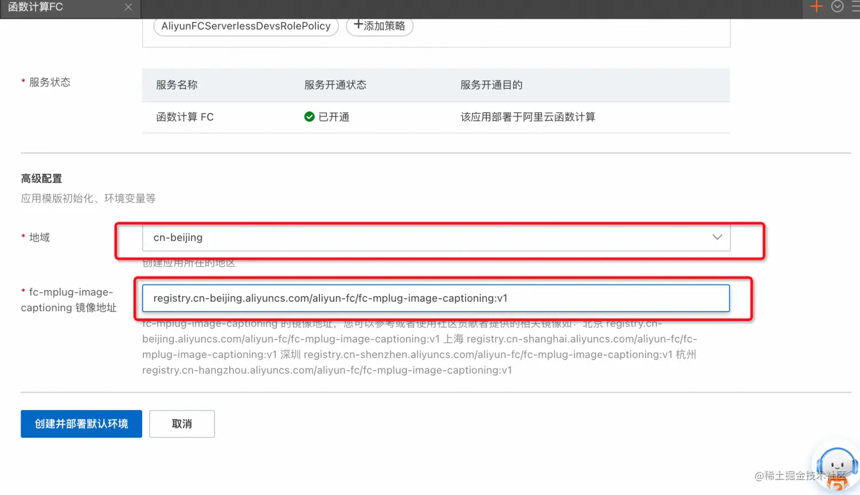The width and height of the screenshot is (860, 495).
Task: Click the 高级配置 section heading
Action: 41,178
